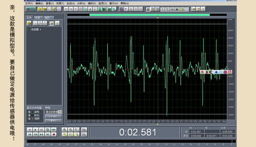Screen dimensions: 256x147
Task: Click the green range bar above waveform
Action: pyautogui.click(x=150, y=15)
